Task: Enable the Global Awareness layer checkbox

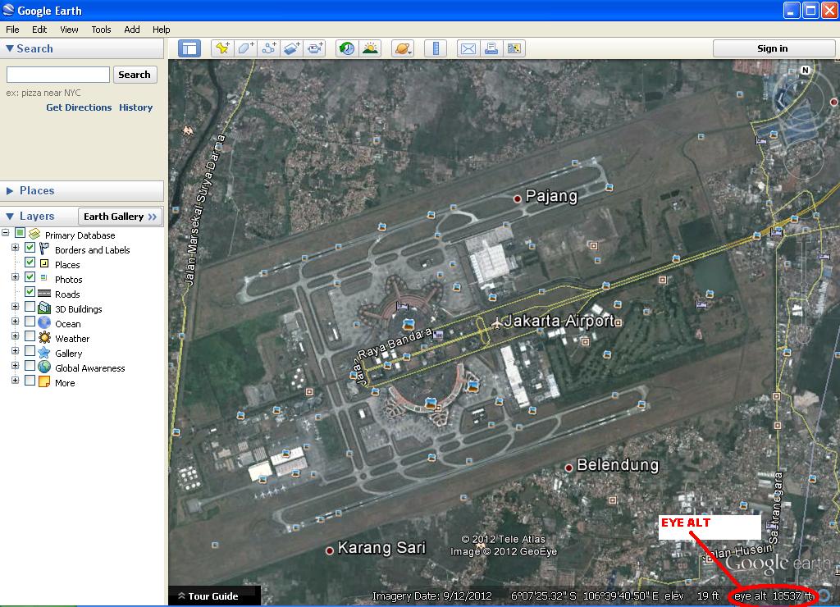Action: (x=30, y=366)
